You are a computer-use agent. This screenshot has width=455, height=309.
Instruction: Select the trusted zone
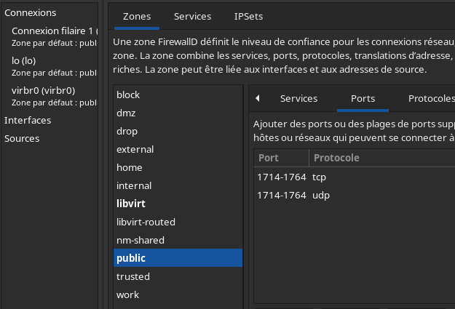click(133, 277)
